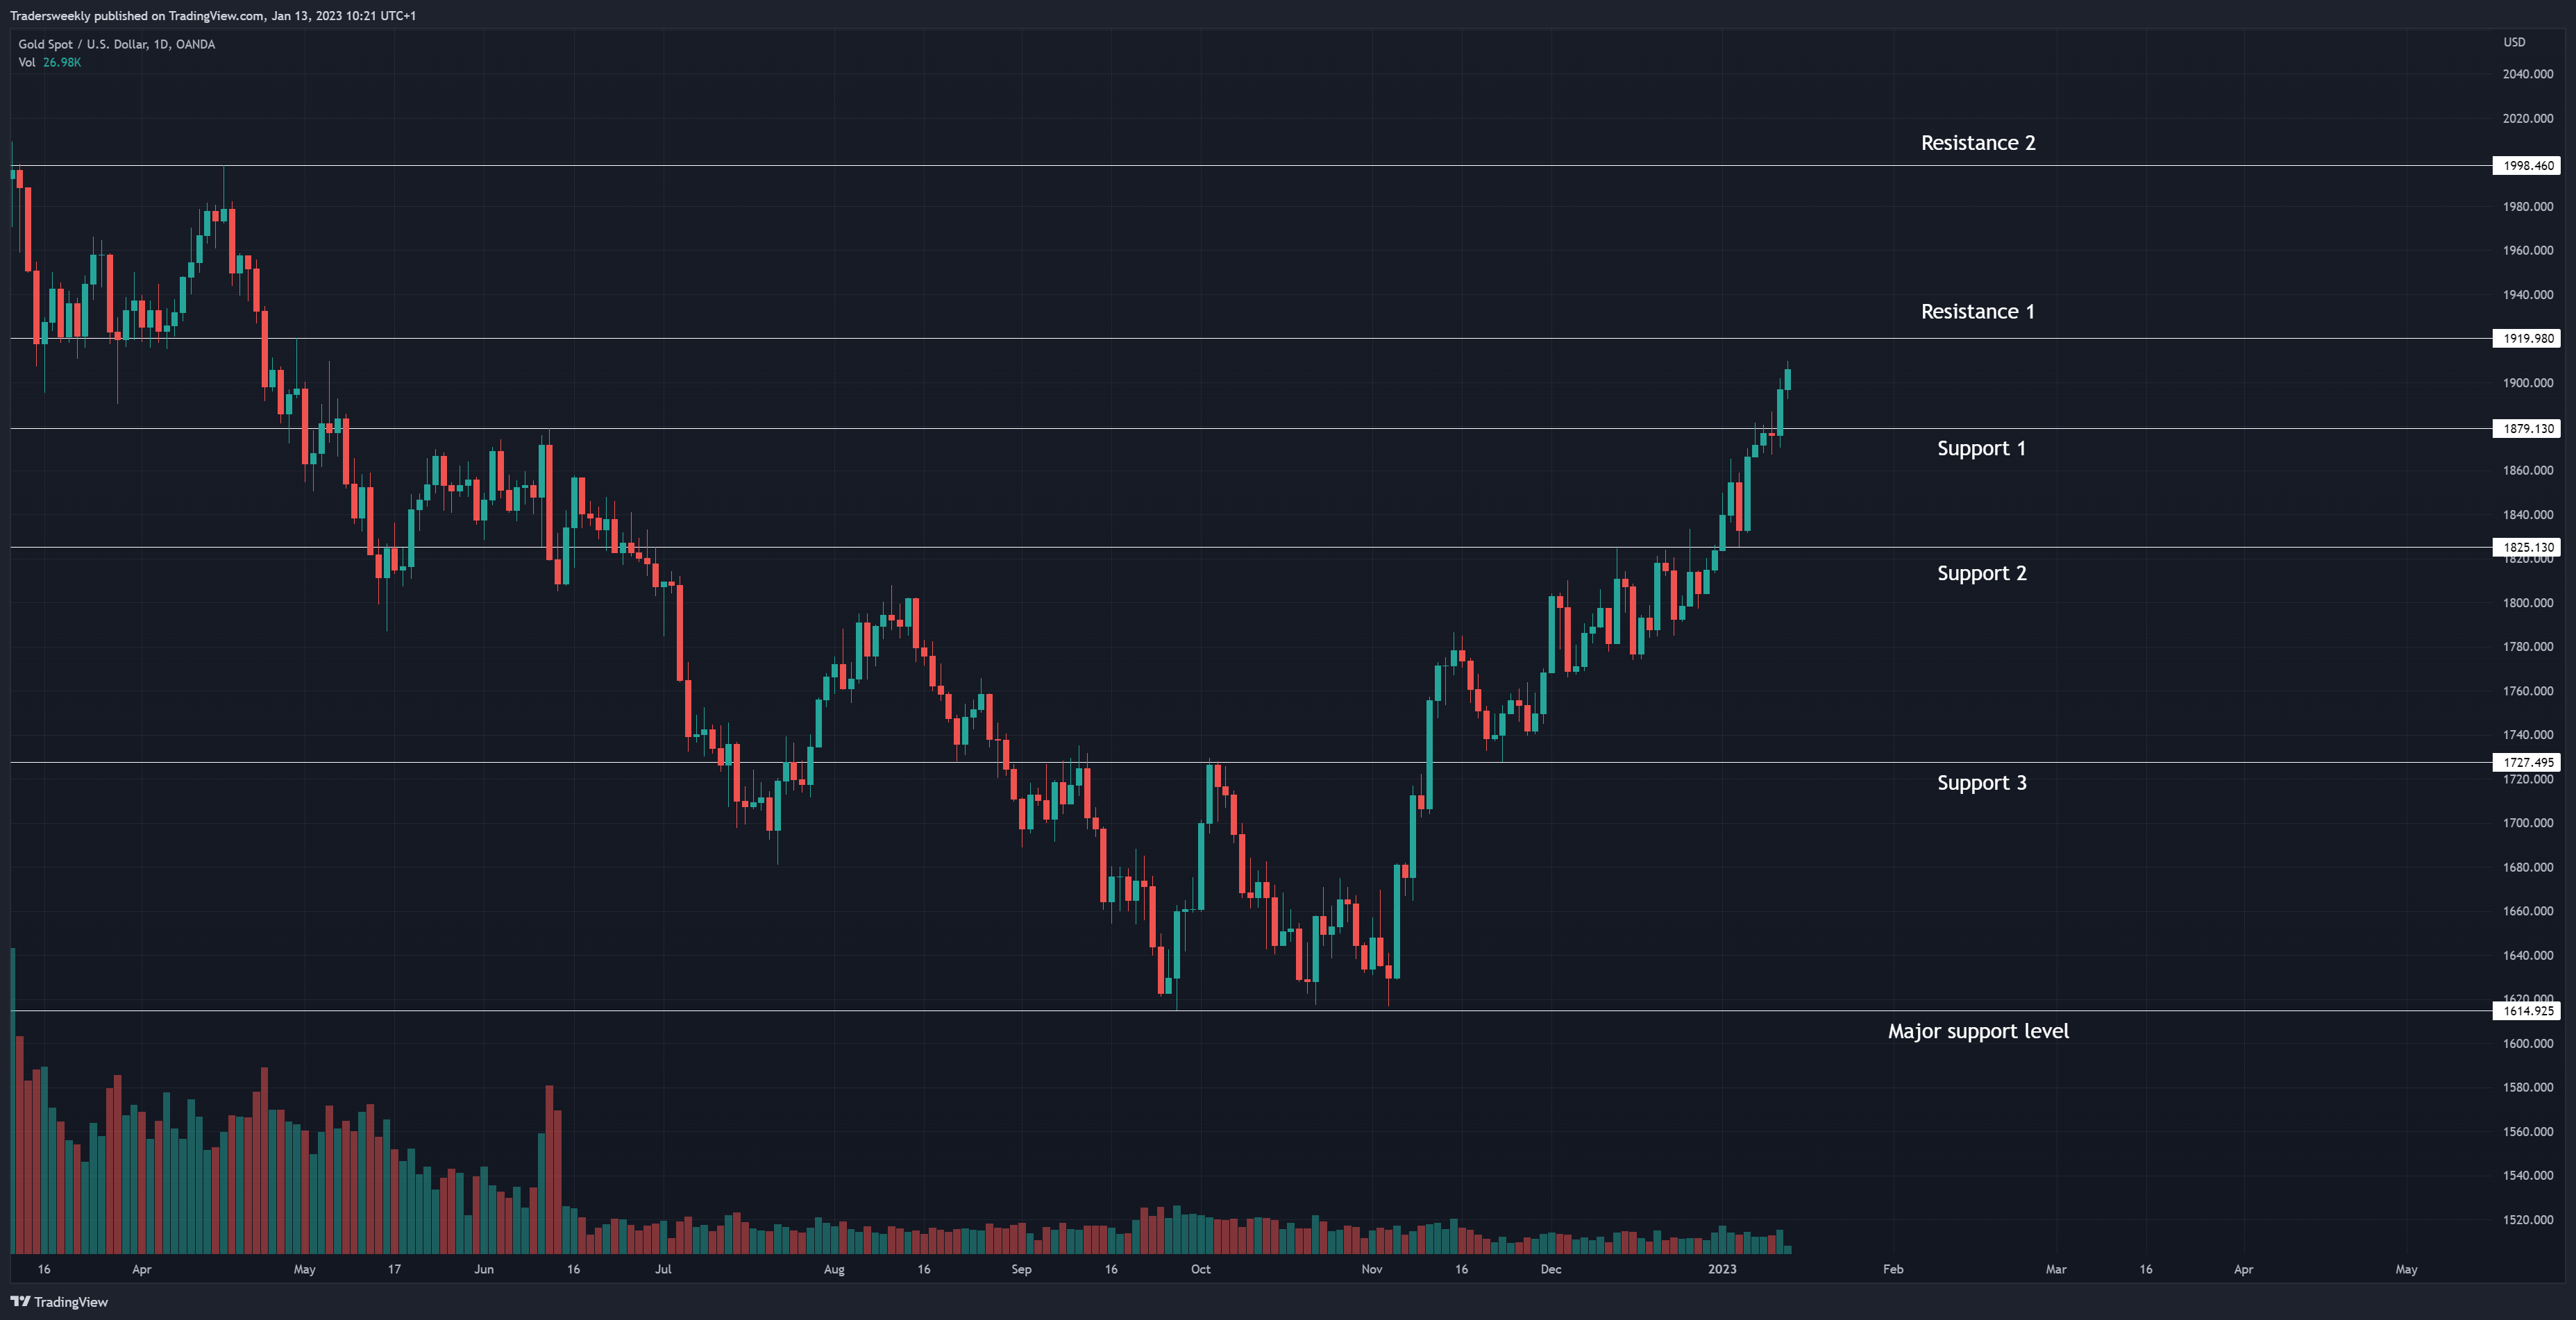
Task: Select the 1727.495 price tag
Action: click(2527, 762)
